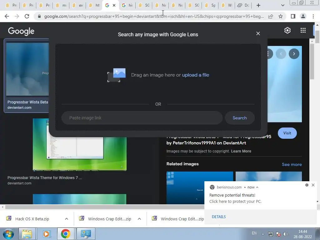320x240 pixels.
Task: Open Chrome's three-dot menu
Action: [x=313, y=16]
